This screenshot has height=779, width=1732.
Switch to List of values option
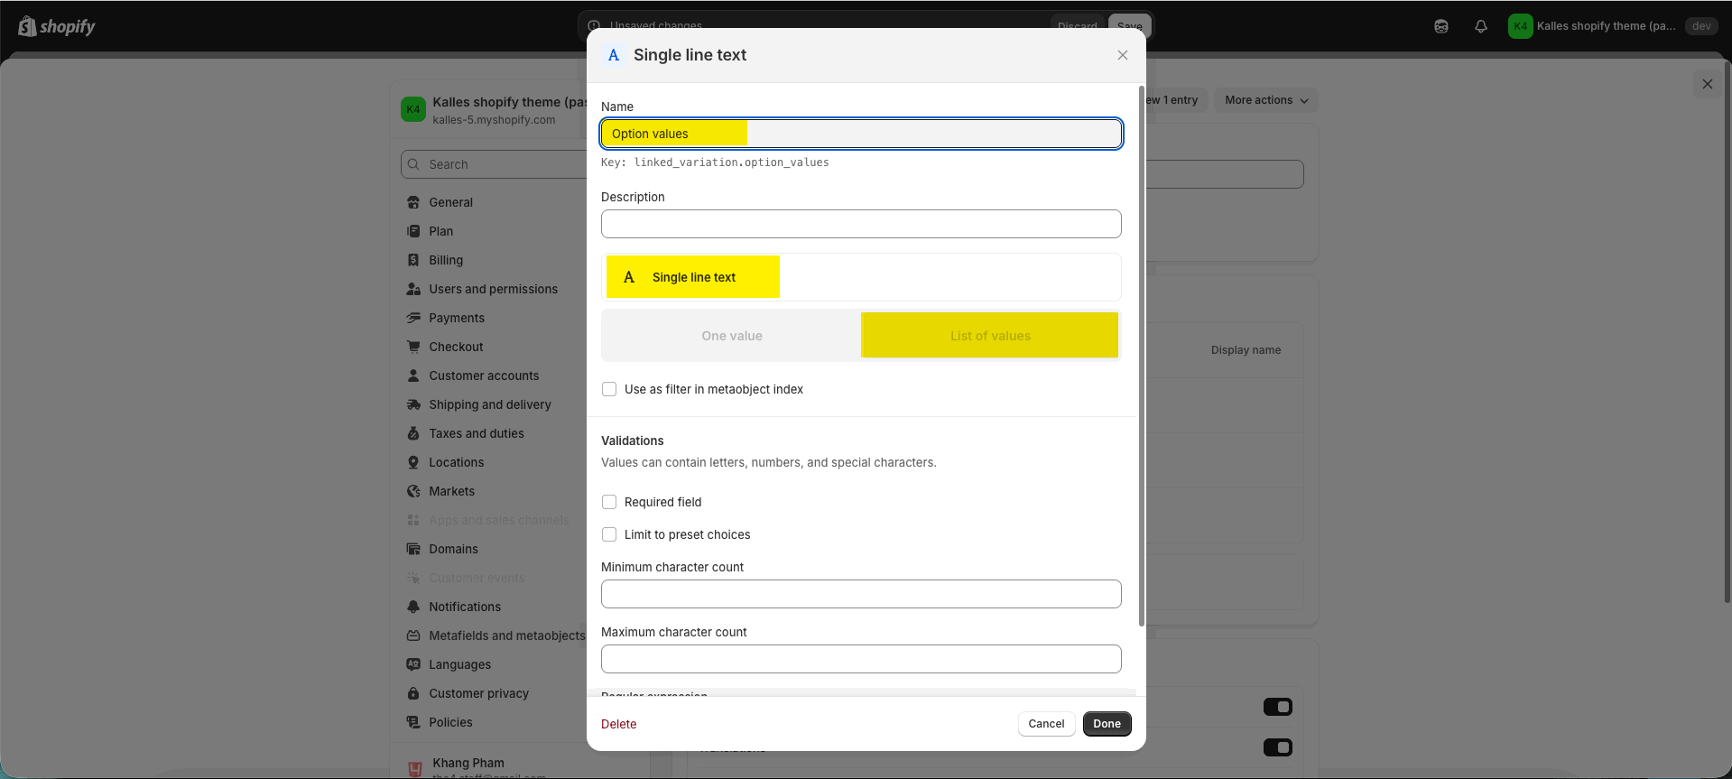989,336
